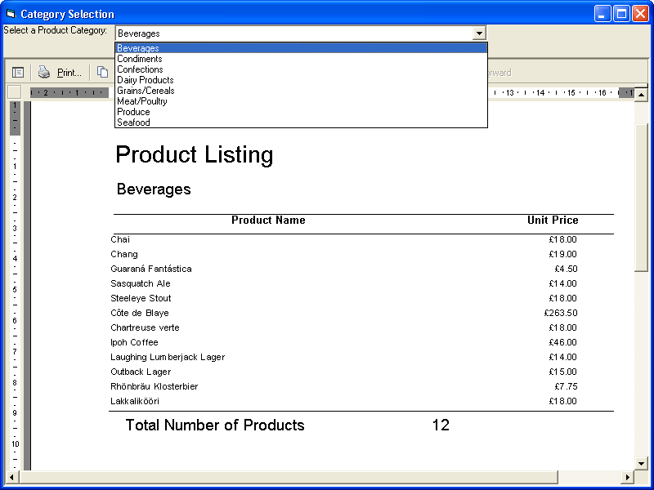
Task: Click Rhönbräu Klosterbier product name
Action: click(x=155, y=386)
